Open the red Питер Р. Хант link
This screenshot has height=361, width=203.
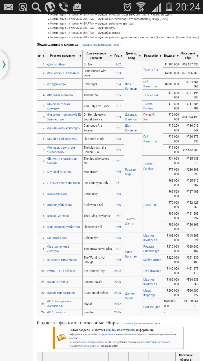149,117
